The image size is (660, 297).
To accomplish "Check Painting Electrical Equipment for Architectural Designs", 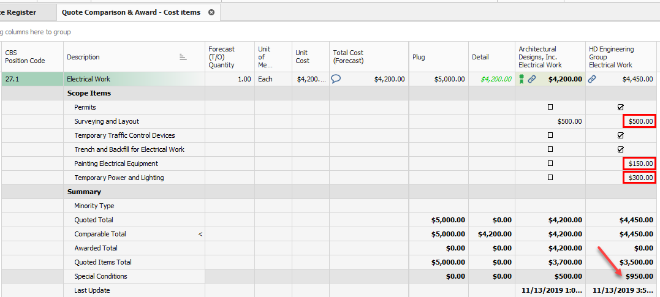I will pos(550,164).
